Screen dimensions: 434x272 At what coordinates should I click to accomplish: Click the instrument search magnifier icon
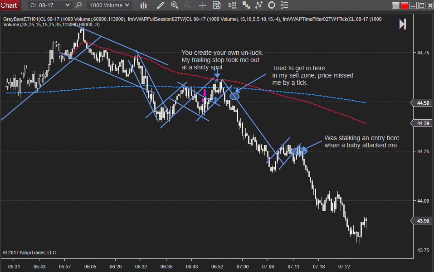tap(78, 5)
